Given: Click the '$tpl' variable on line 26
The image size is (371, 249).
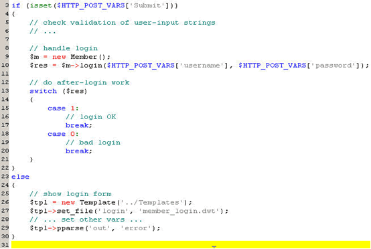Looking at the screenshot, I should click(39, 202).
